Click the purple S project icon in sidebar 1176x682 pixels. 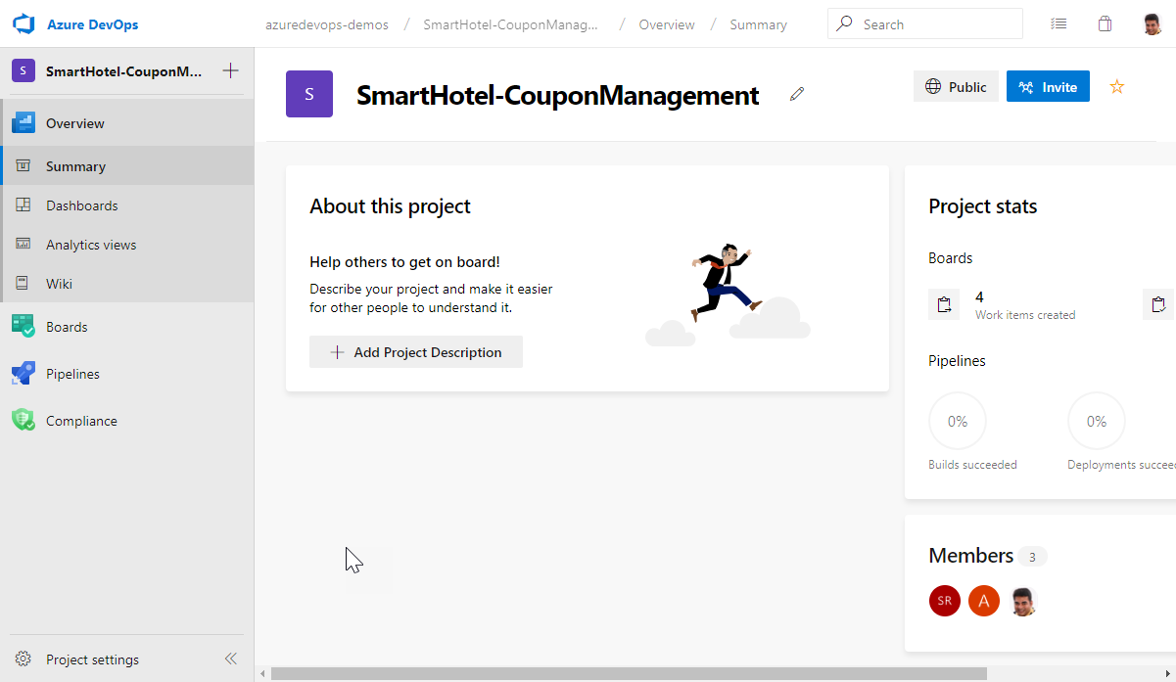pos(24,70)
